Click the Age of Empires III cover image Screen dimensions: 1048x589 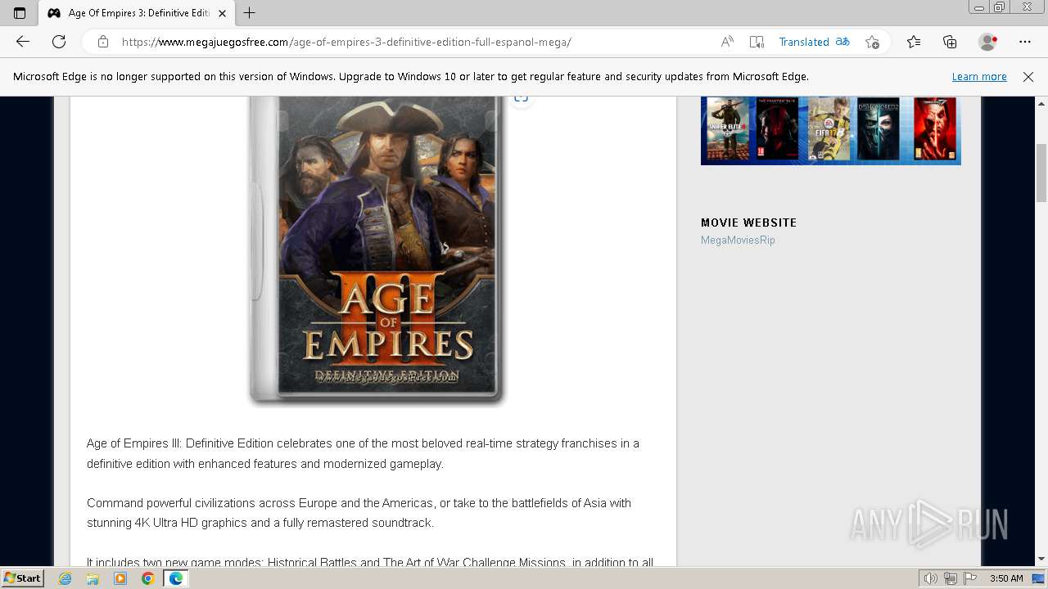tap(377, 250)
